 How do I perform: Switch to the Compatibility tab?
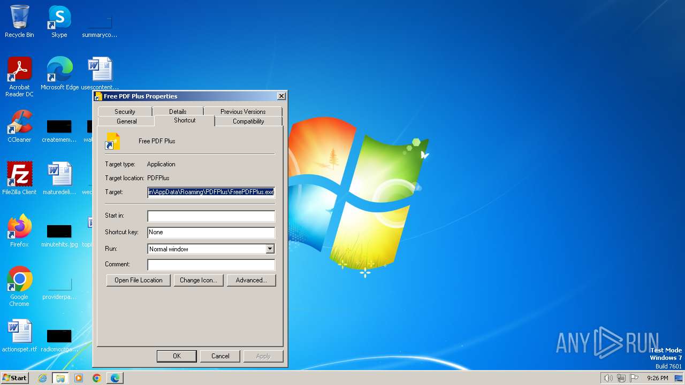point(248,121)
